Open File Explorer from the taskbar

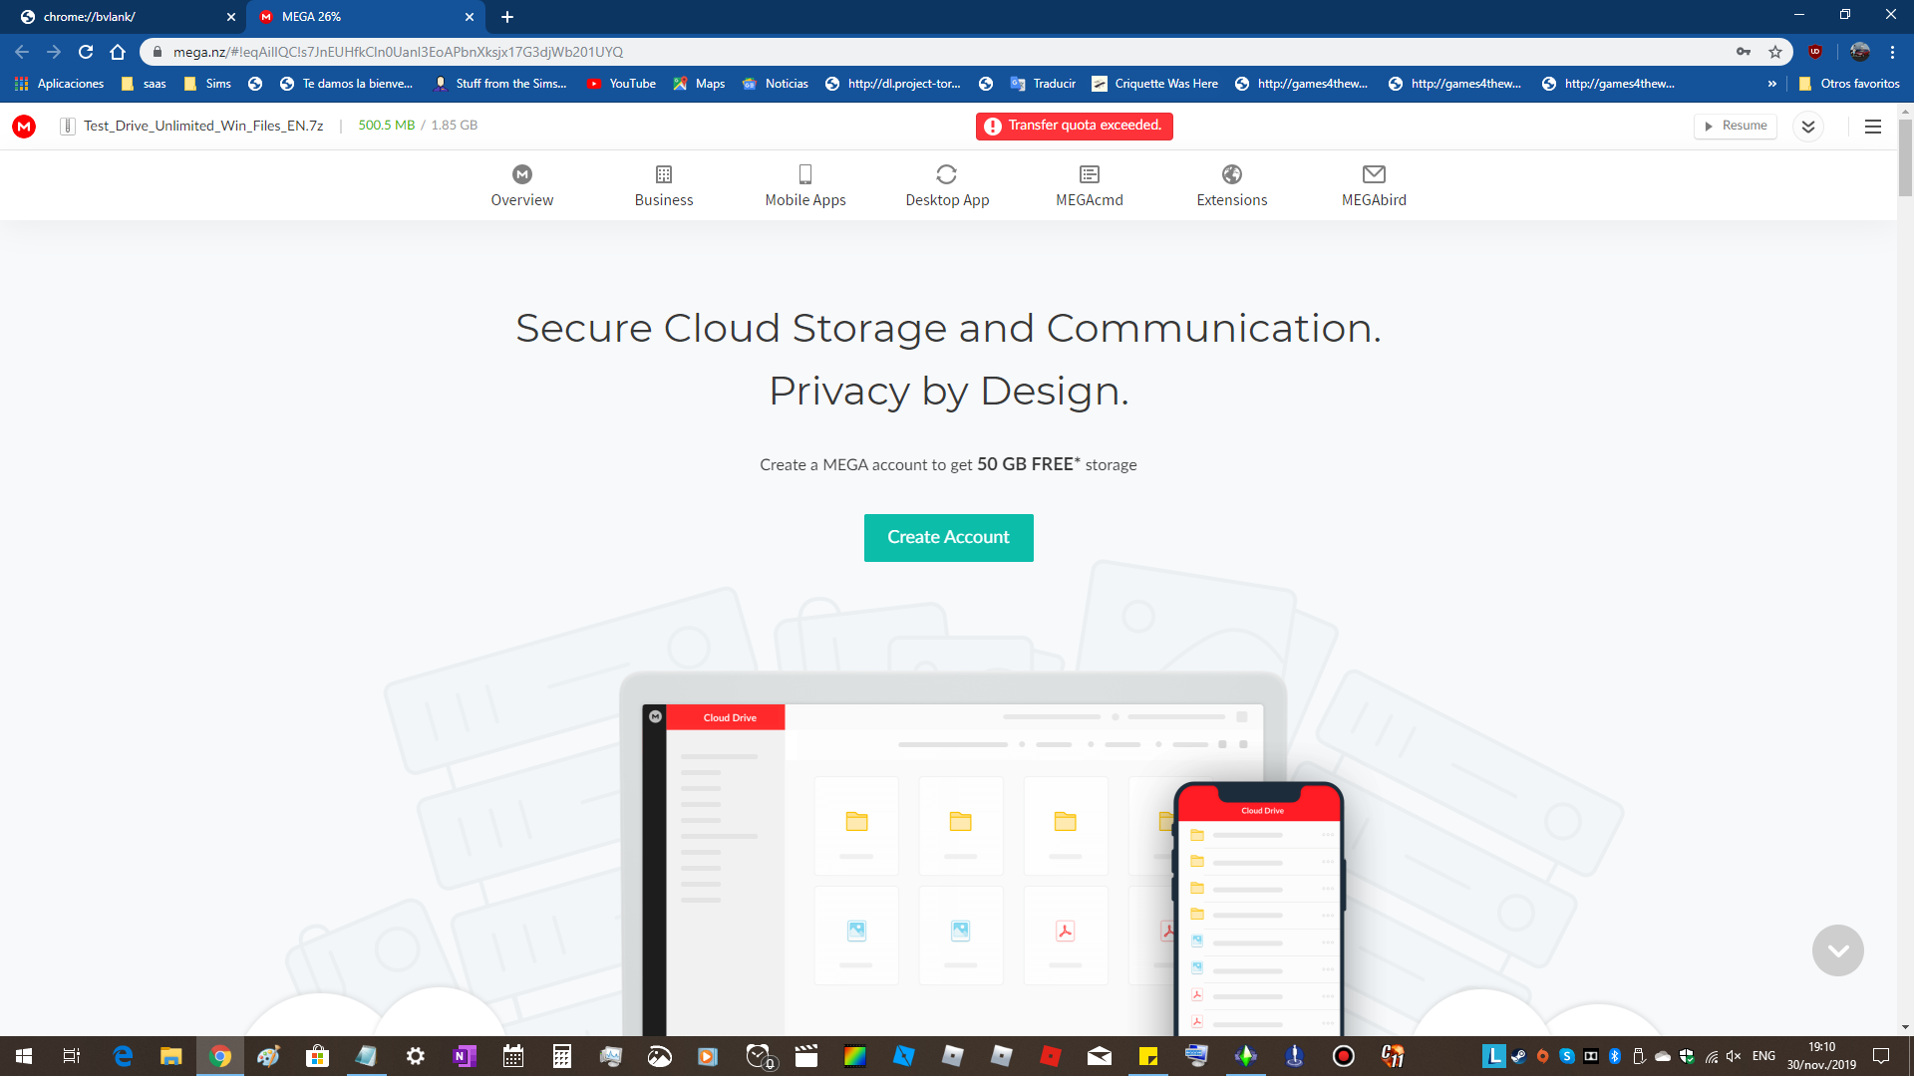[x=171, y=1056]
